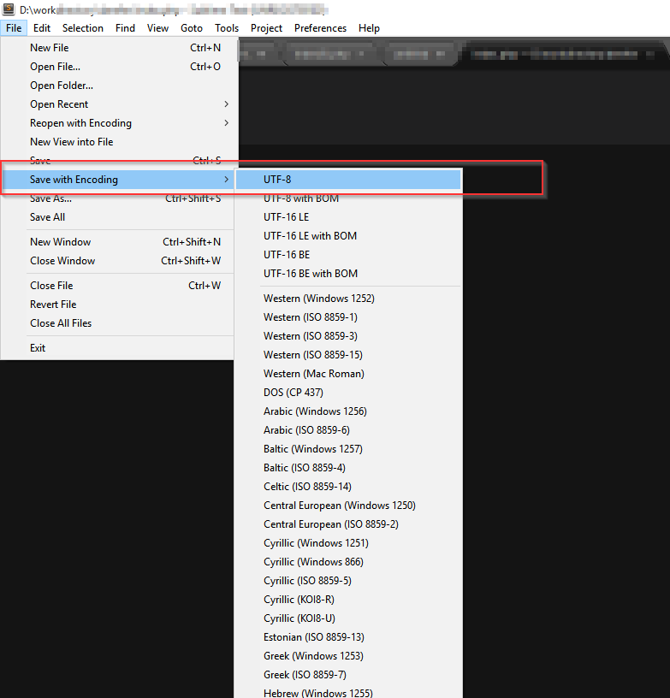This screenshot has width=670, height=698.
Task: Select Central European (Windows 1250) encoding
Action: tap(339, 506)
